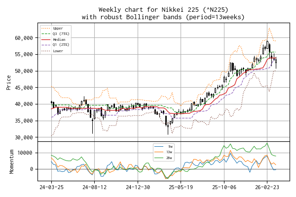The image size is (296, 197).
Task: Click the Upper band peak above 60,000
Action: 269,28
